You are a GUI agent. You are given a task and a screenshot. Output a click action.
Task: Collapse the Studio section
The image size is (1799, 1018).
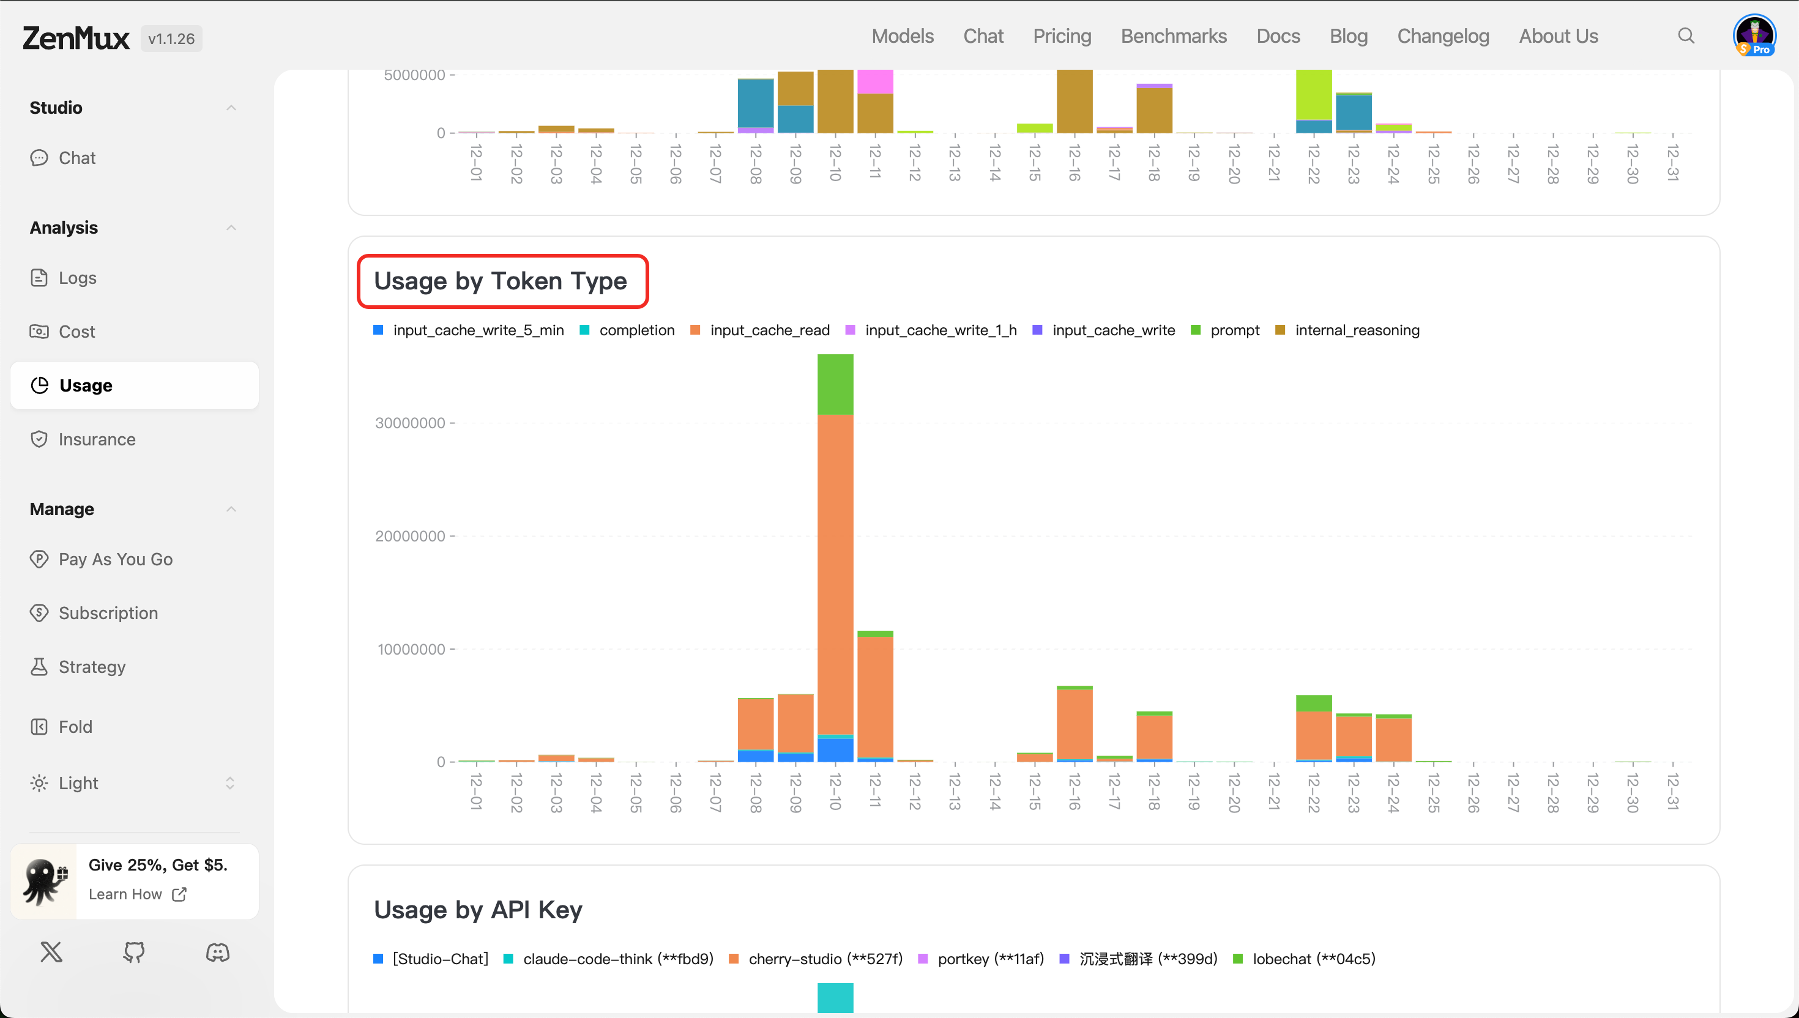231,108
